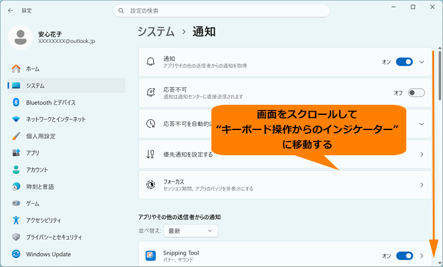Enable the 応答不可 toggle switch
The height and width of the screenshot is (267, 443).
pos(416,93)
